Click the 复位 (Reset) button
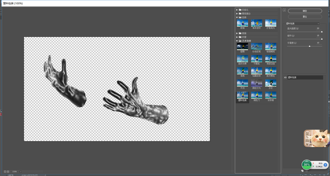330x176 pixels. tap(305, 17)
